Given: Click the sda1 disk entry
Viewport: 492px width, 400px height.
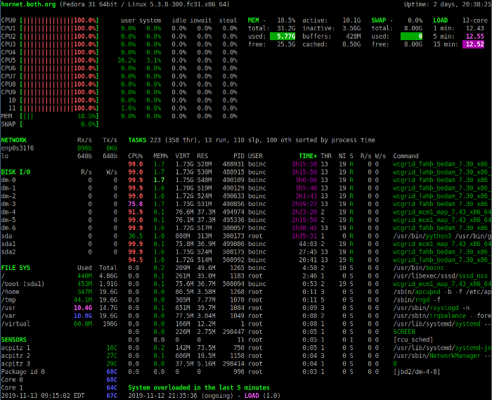Looking at the screenshot, I should point(8,243).
